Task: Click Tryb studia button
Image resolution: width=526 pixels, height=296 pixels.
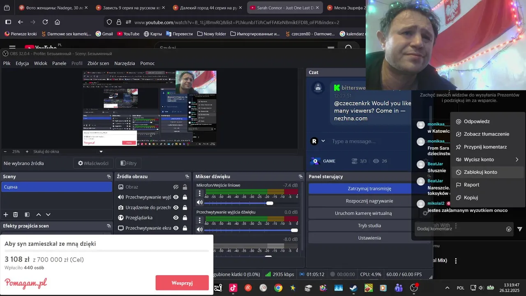Action: pyautogui.click(x=369, y=226)
